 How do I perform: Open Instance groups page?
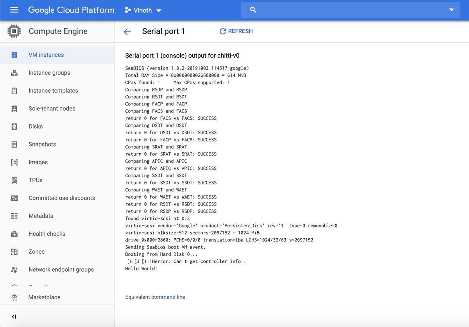coord(49,73)
